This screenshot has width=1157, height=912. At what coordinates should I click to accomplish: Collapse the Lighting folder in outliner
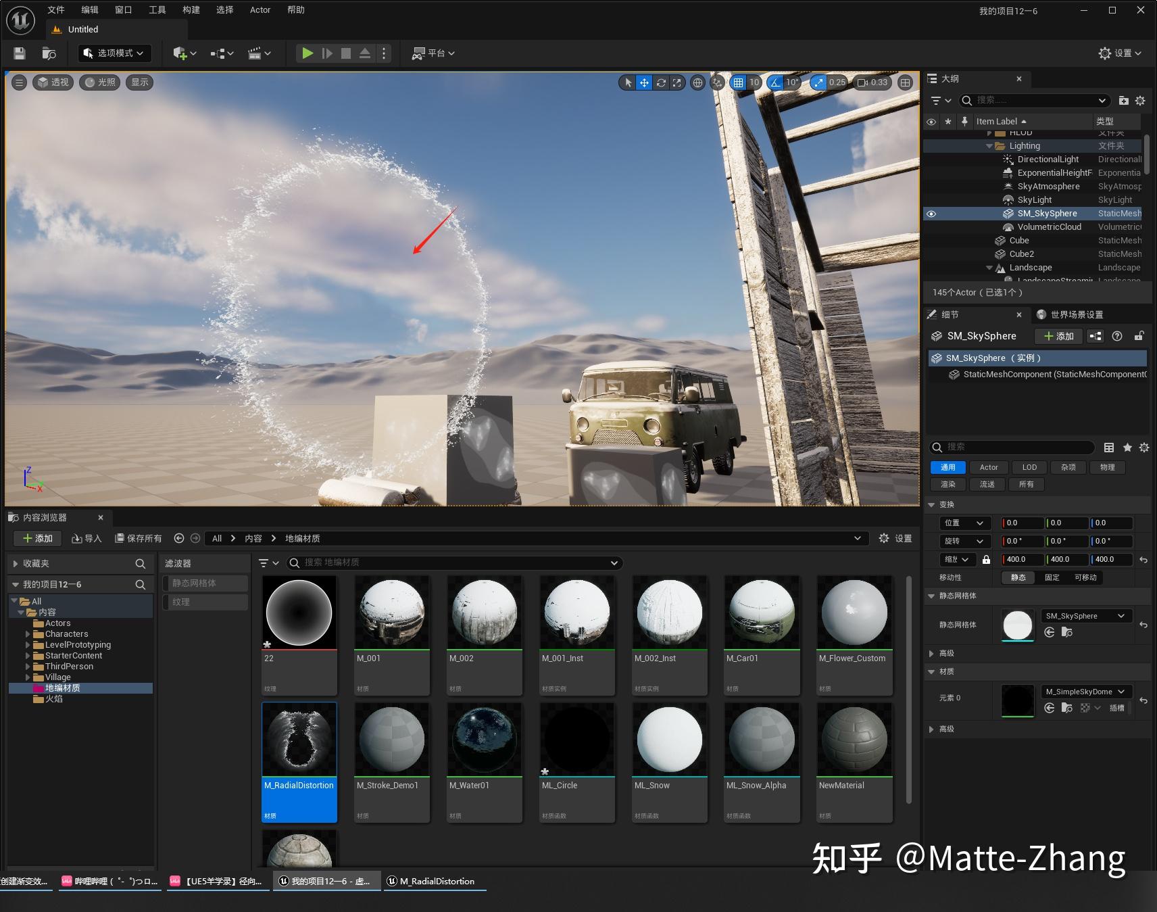(989, 146)
